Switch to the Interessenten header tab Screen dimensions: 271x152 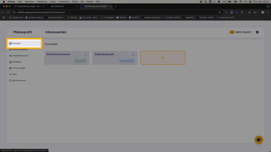pos(56,32)
